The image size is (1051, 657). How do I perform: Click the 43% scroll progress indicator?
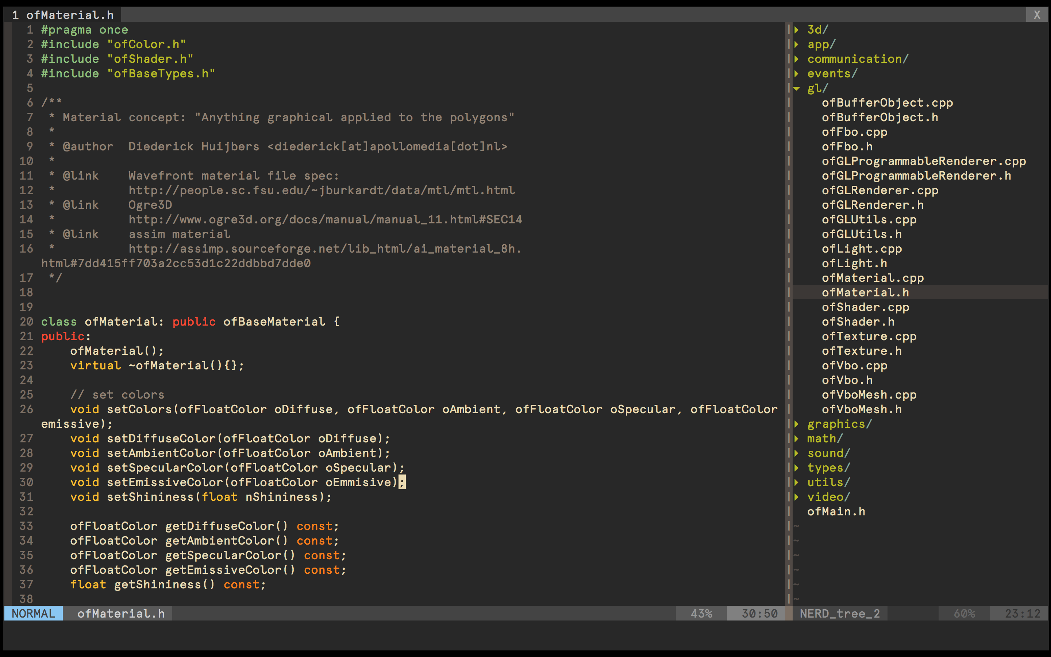click(701, 613)
